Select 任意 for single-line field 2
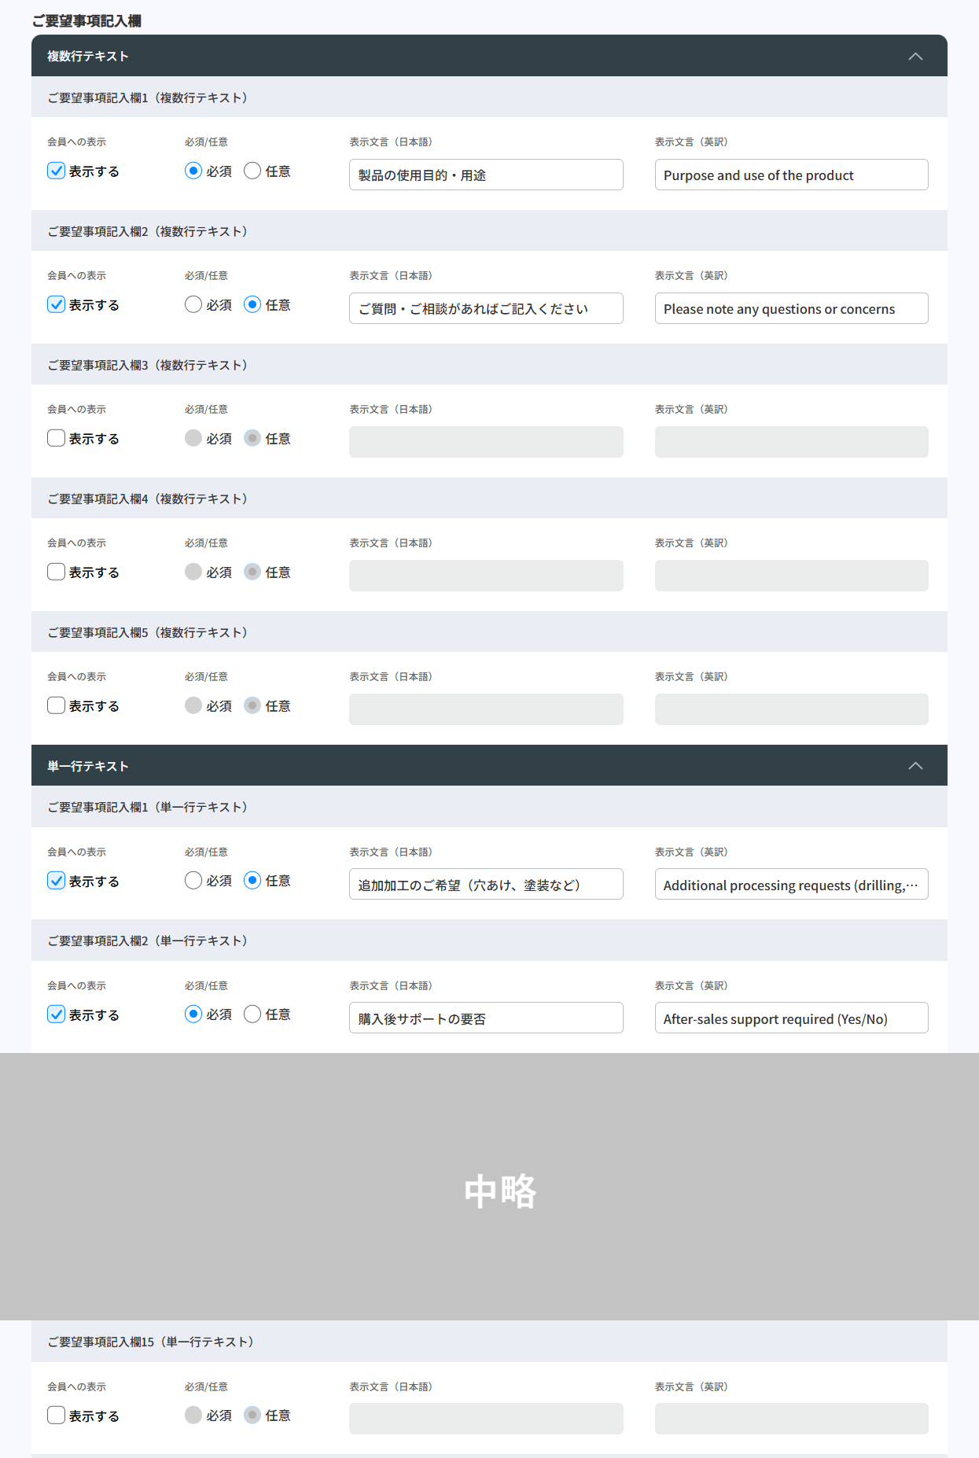Image resolution: width=979 pixels, height=1458 pixels. tap(252, 1014)
